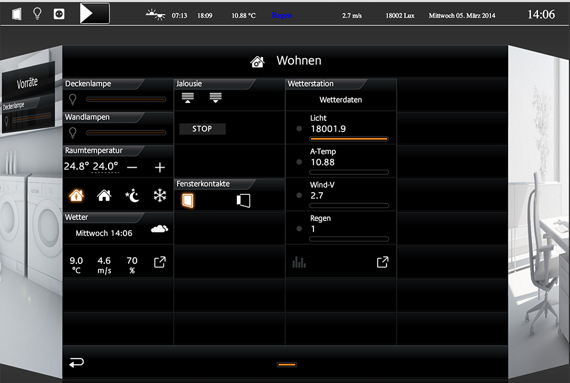Image resolution: width=570 pixels, height=383 pixels.
Task: Select comfort mode house with person
Action: coord(76,195)
